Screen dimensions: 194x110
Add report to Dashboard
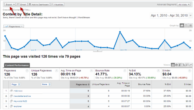[x=39, y=5]
